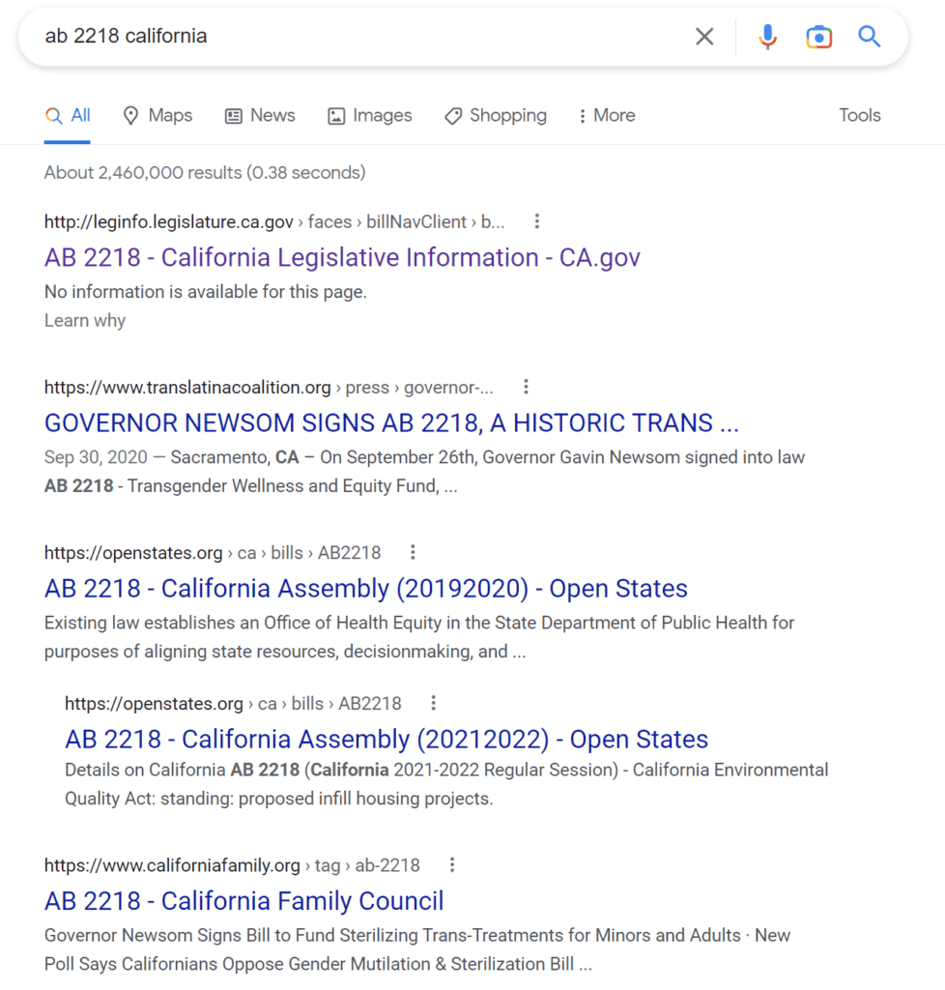This screenshot has width=945, height=990.
Task: Expand the More search categories menu
Action: pyautogui.click(x=606, y=116)
